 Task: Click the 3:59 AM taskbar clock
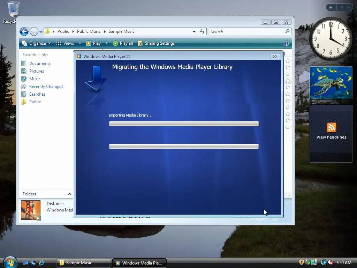(344, 263)
